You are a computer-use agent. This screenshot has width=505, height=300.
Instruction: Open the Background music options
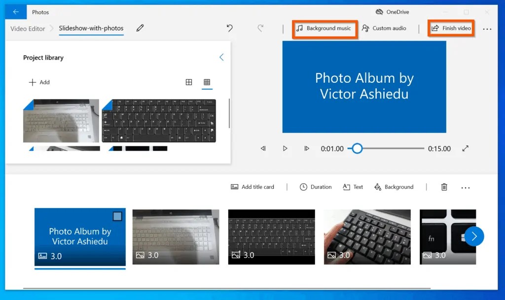325,29
